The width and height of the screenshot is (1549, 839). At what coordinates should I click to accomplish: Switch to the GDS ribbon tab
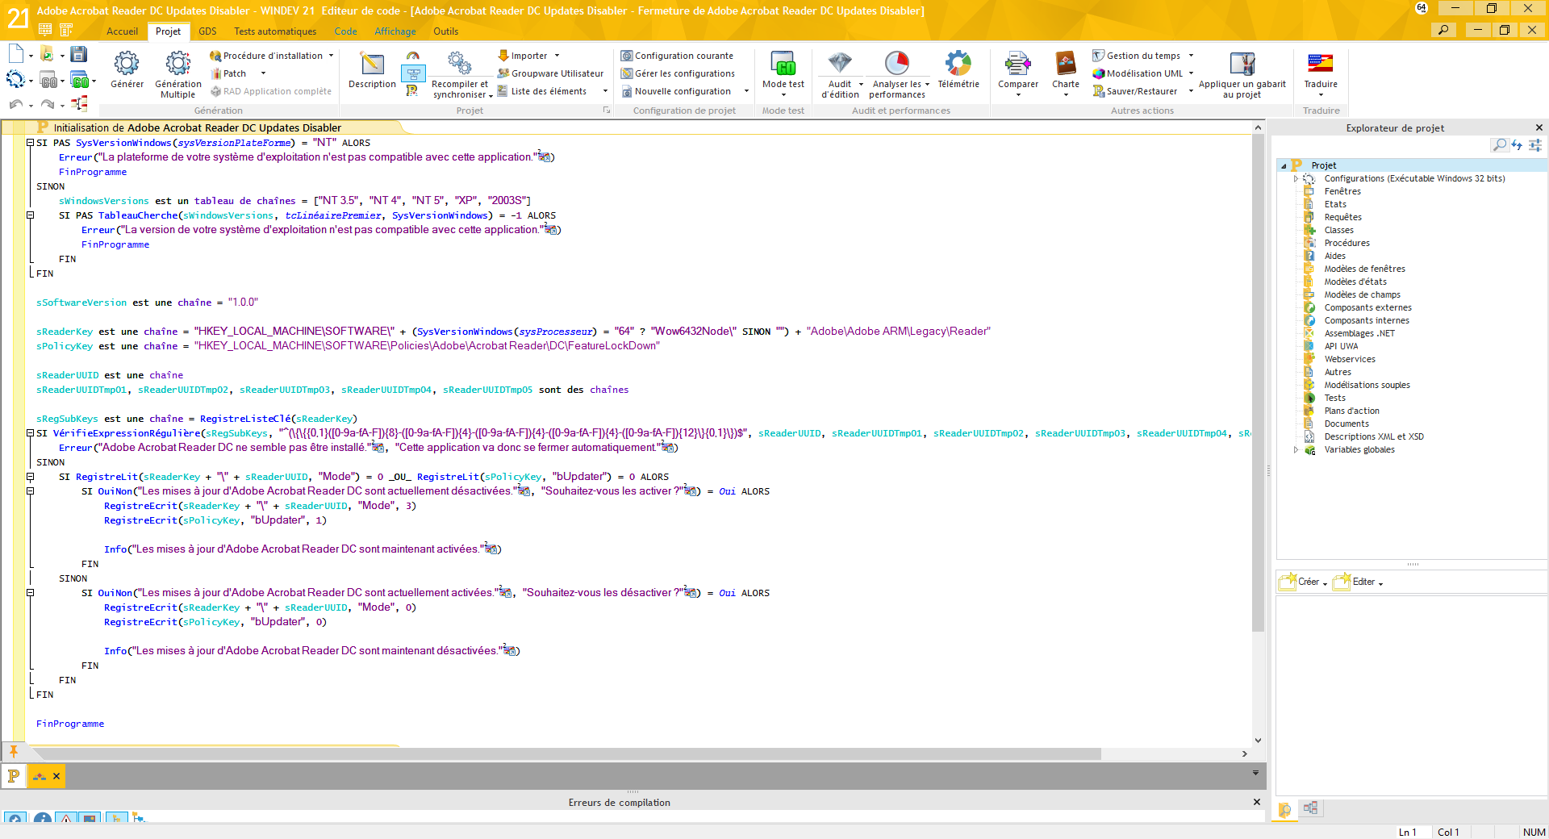coord(207,31)
